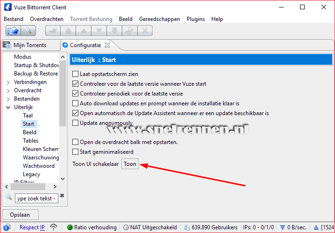Select Backup & Restore in the tree

point(36,74)
